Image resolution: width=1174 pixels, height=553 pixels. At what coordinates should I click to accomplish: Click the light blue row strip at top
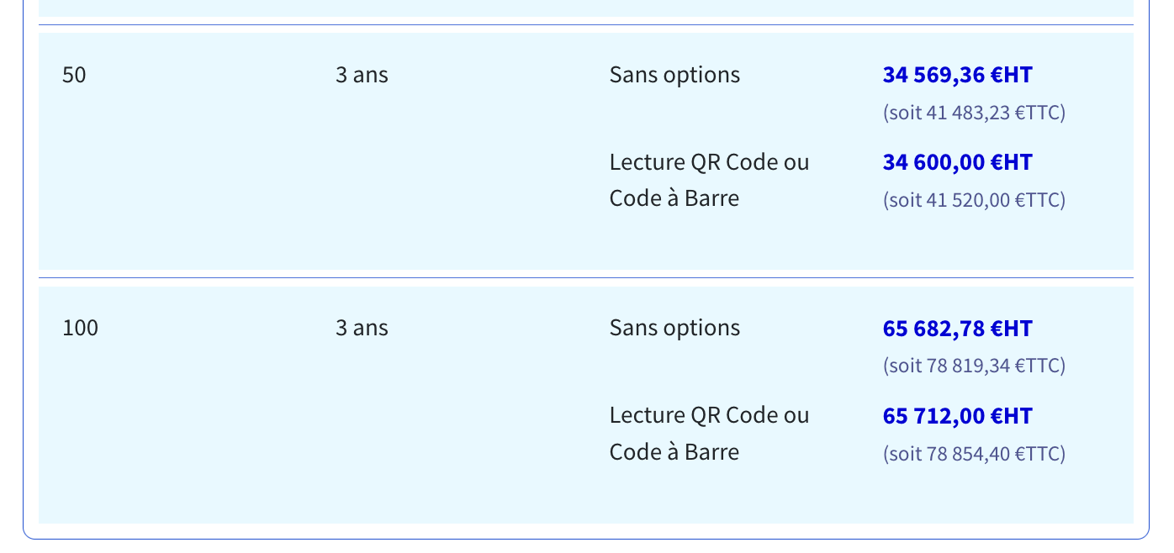click(586, 8)
